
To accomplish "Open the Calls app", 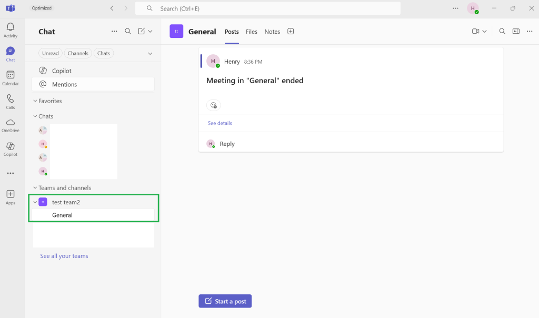I will [x=11, y=102].
